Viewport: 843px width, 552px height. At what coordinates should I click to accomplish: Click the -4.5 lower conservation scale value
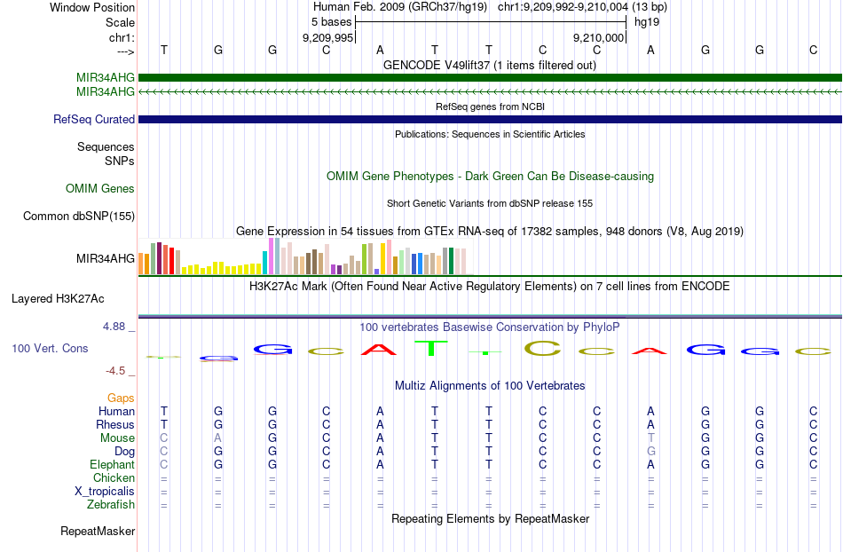[x=115, y=371]
